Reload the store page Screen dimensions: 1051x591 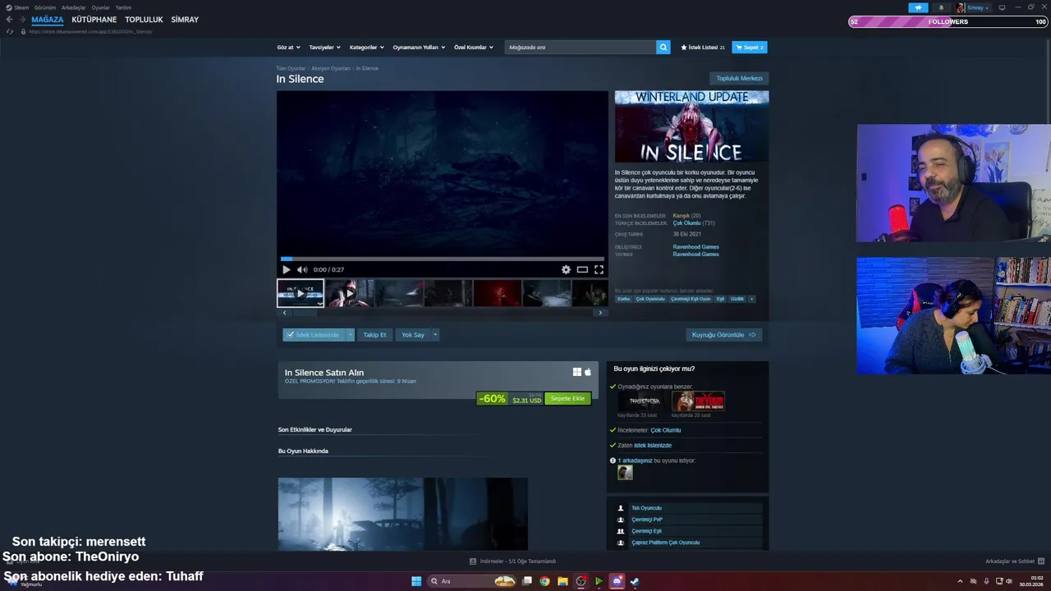click(10, 31)
